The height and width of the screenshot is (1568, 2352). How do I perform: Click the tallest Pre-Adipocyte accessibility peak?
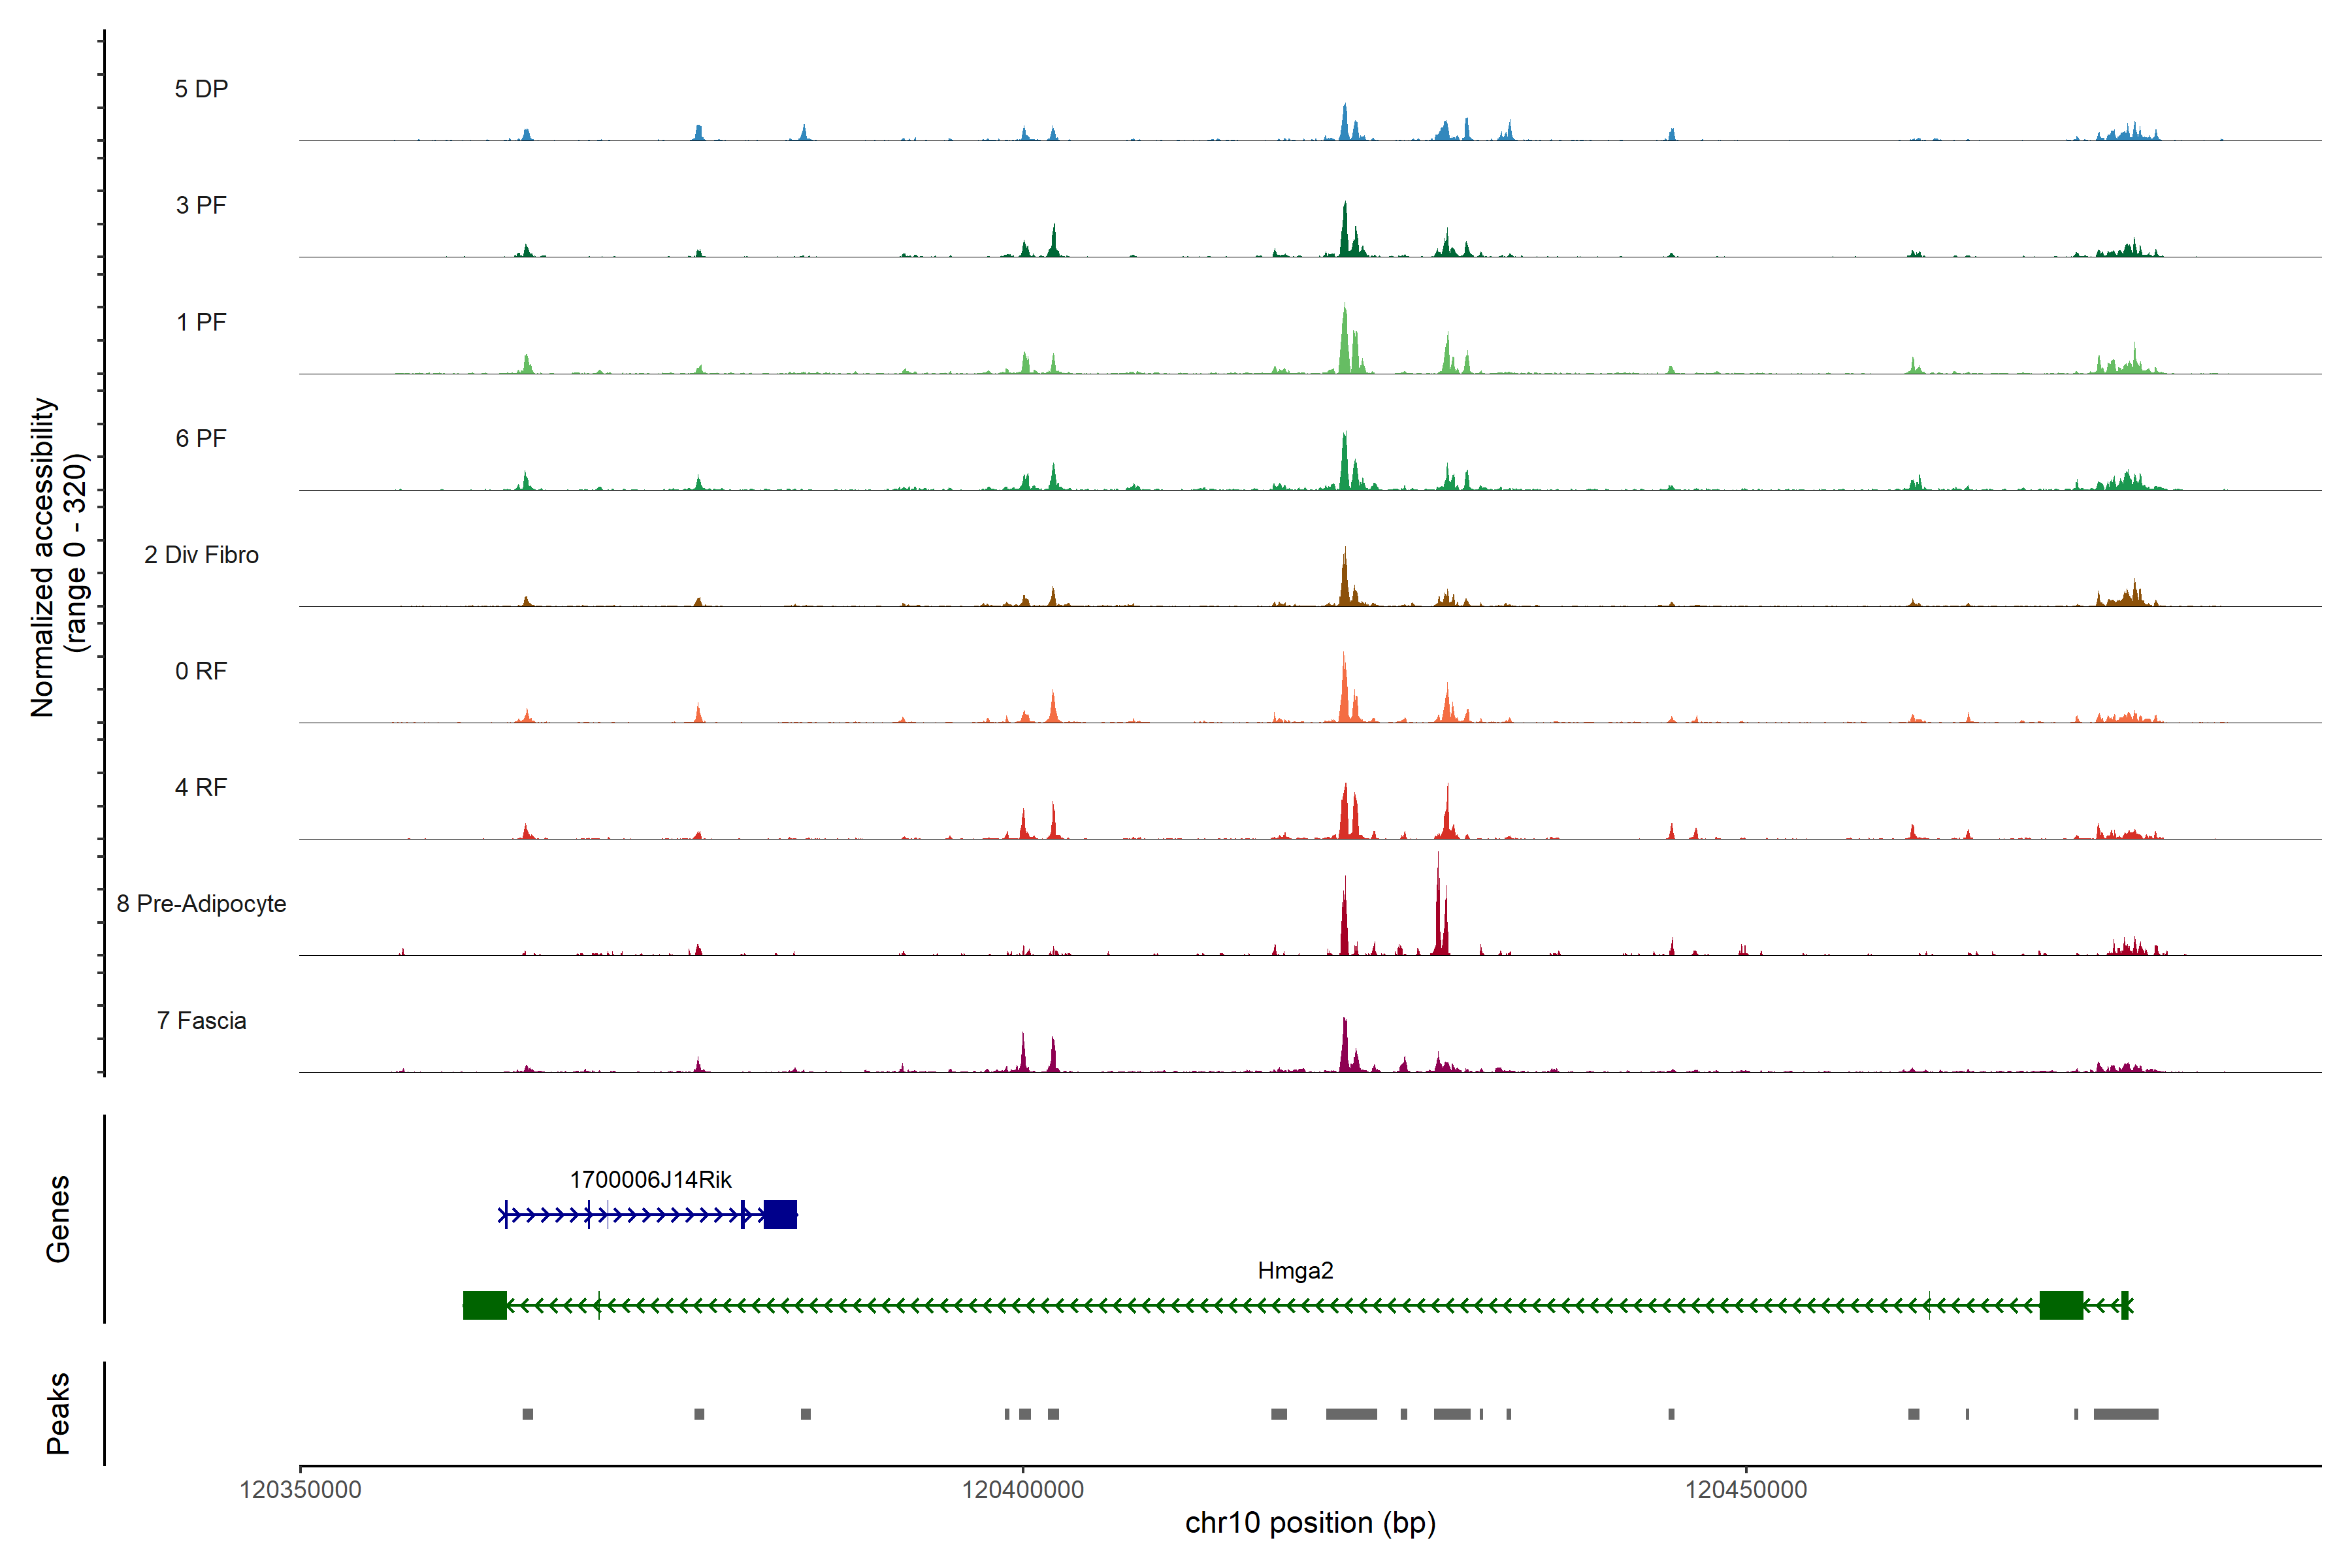point(1438,905)
